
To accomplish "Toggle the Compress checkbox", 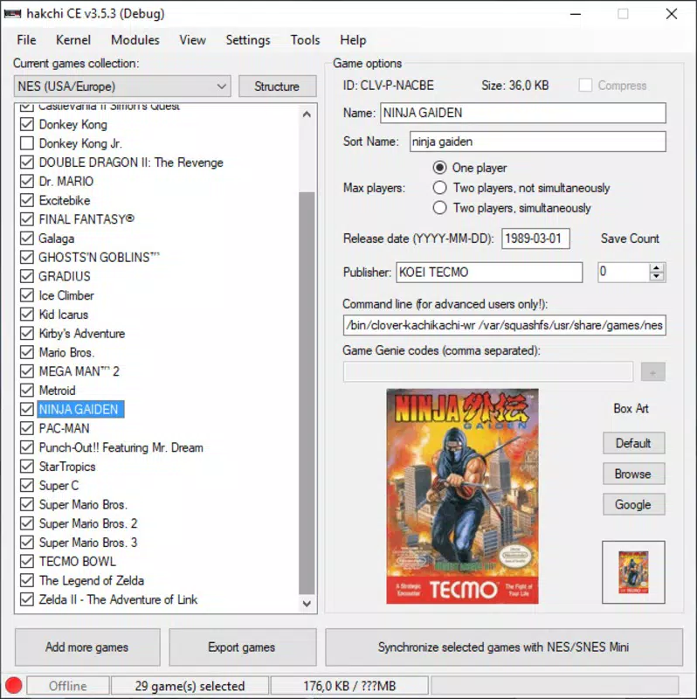I will tap(585, 86).
